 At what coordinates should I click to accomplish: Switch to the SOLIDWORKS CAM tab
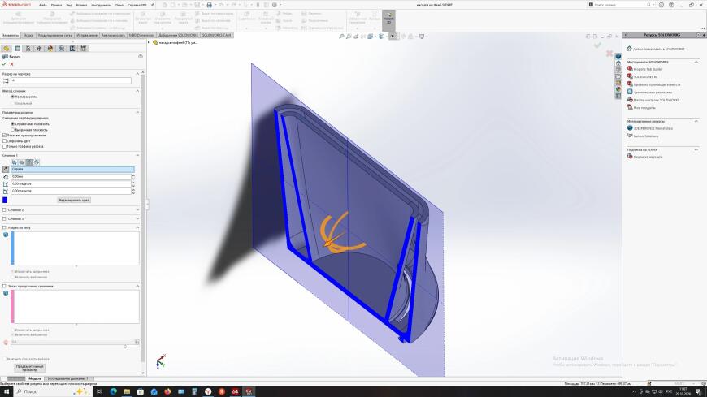pos(216,35)
